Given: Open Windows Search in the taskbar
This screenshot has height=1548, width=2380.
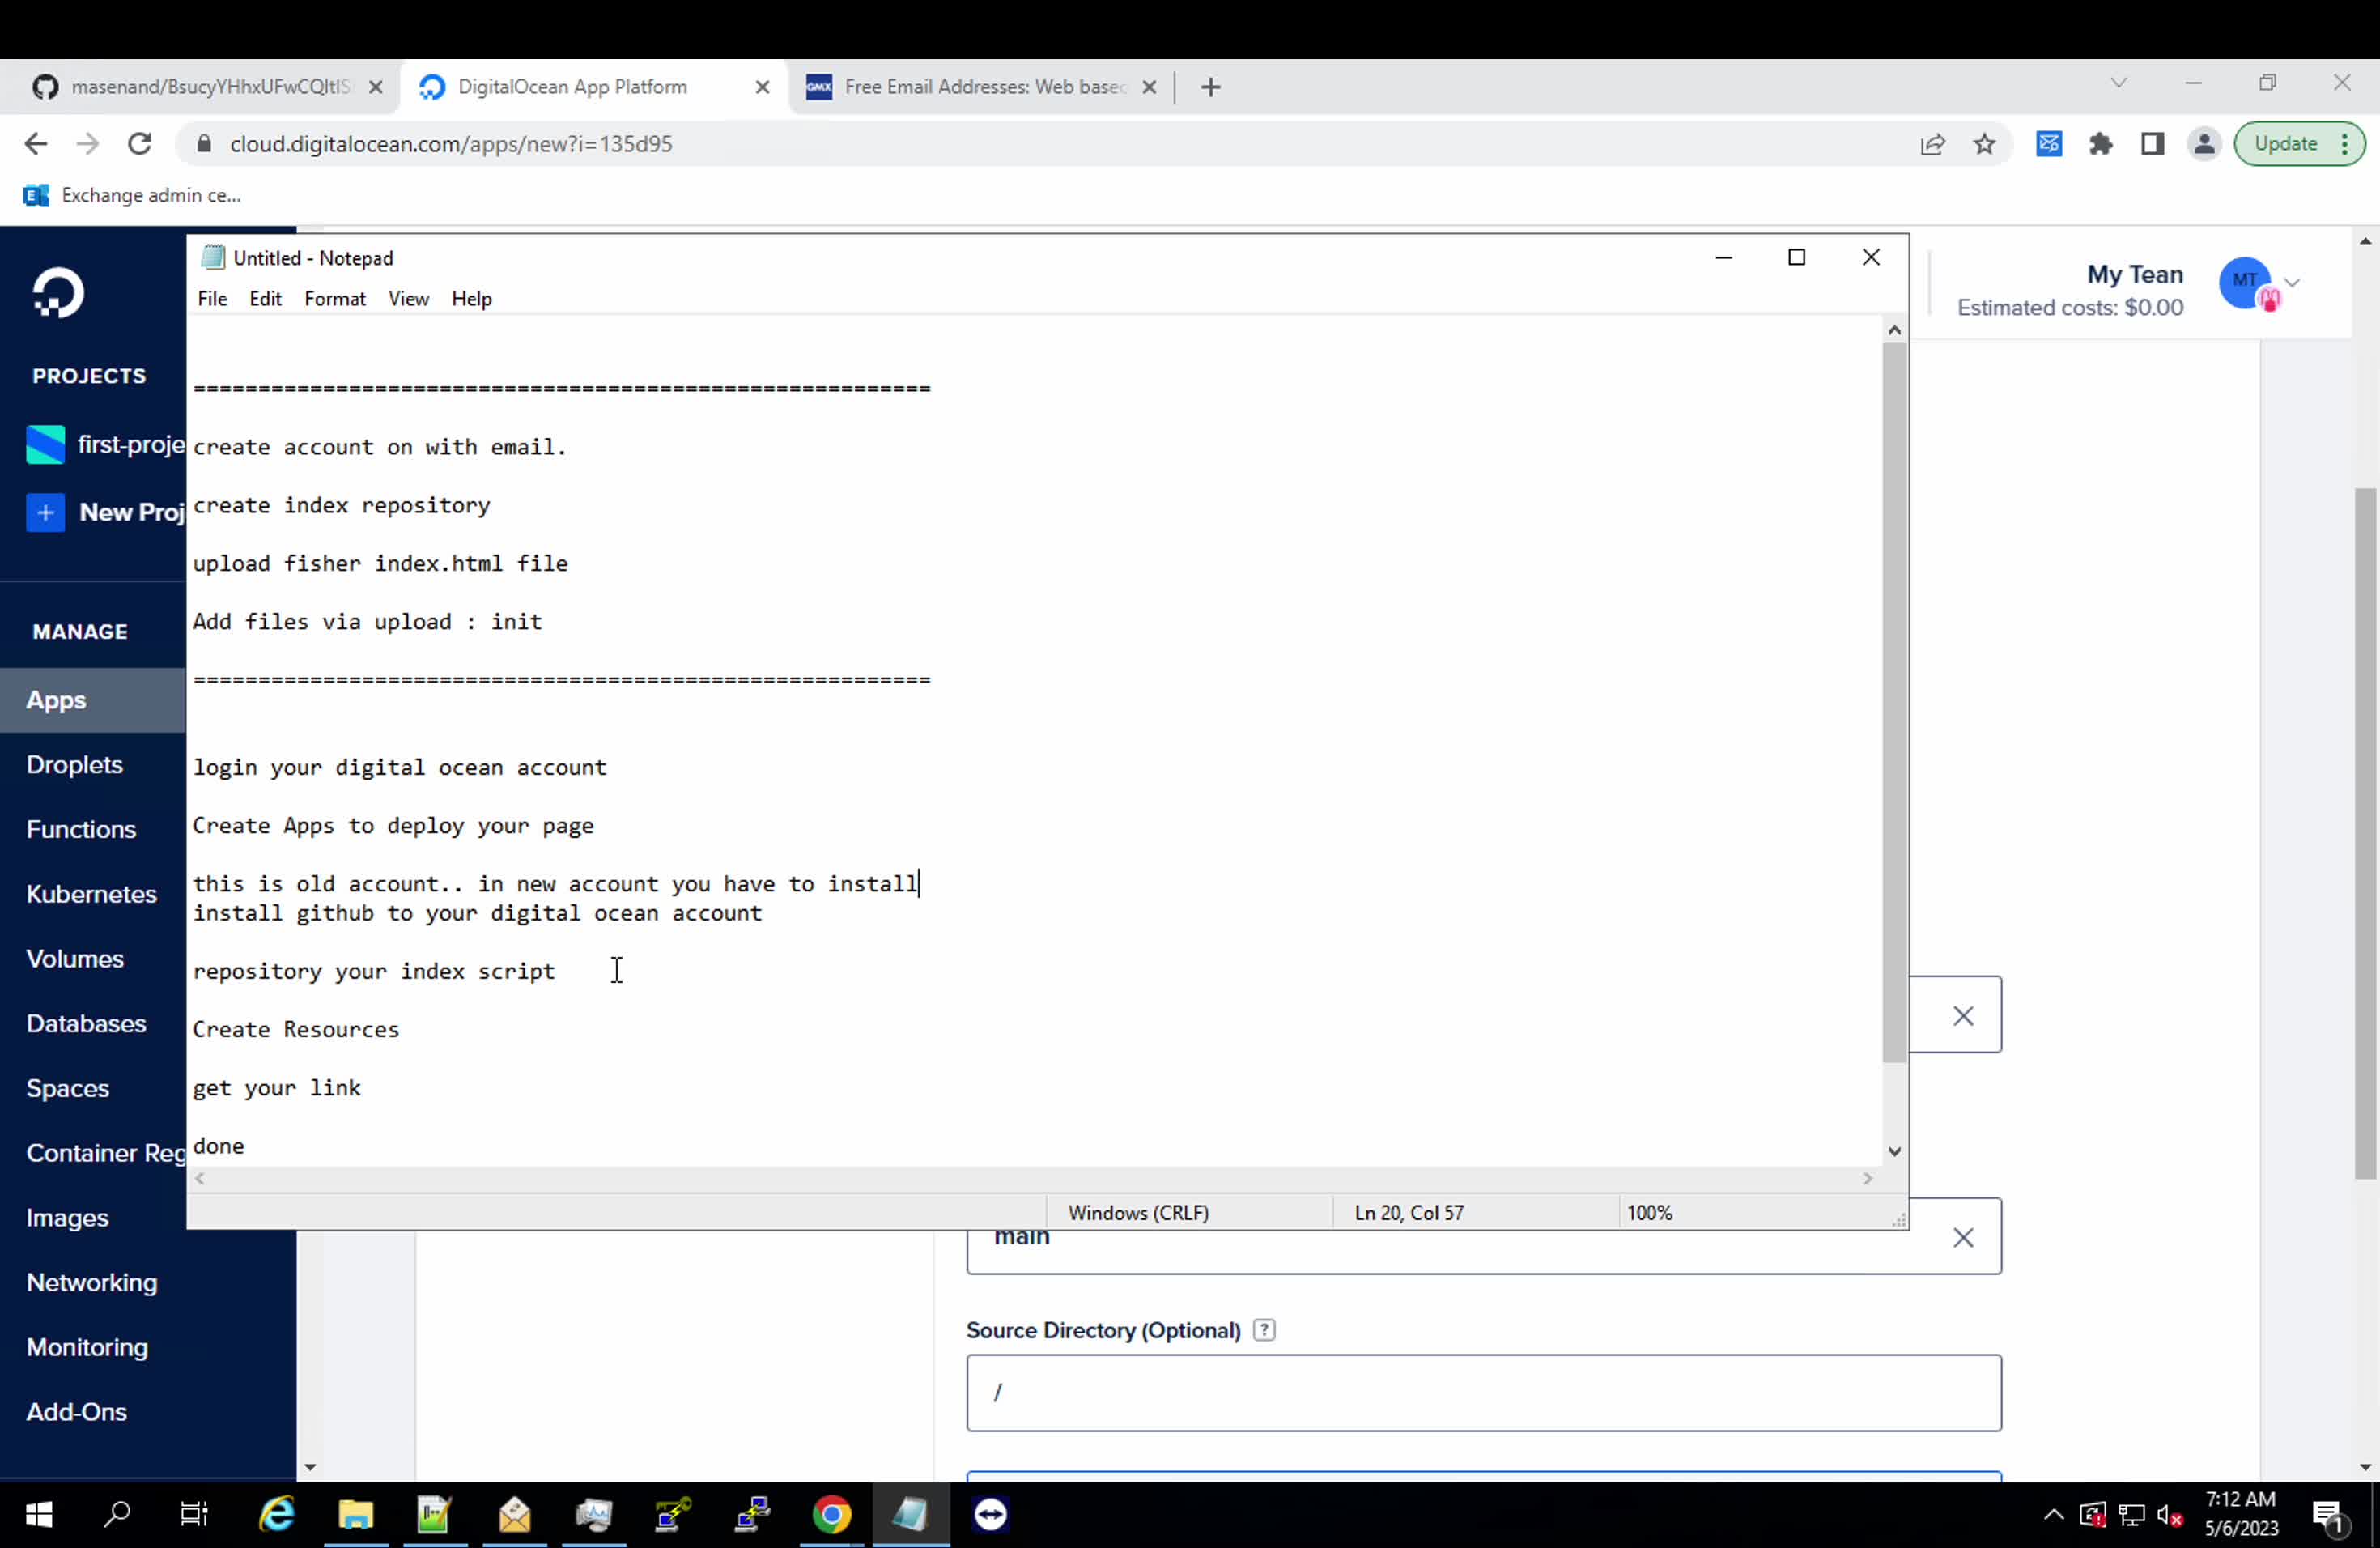Looking at the screenshot, I should click(116, 1514).
